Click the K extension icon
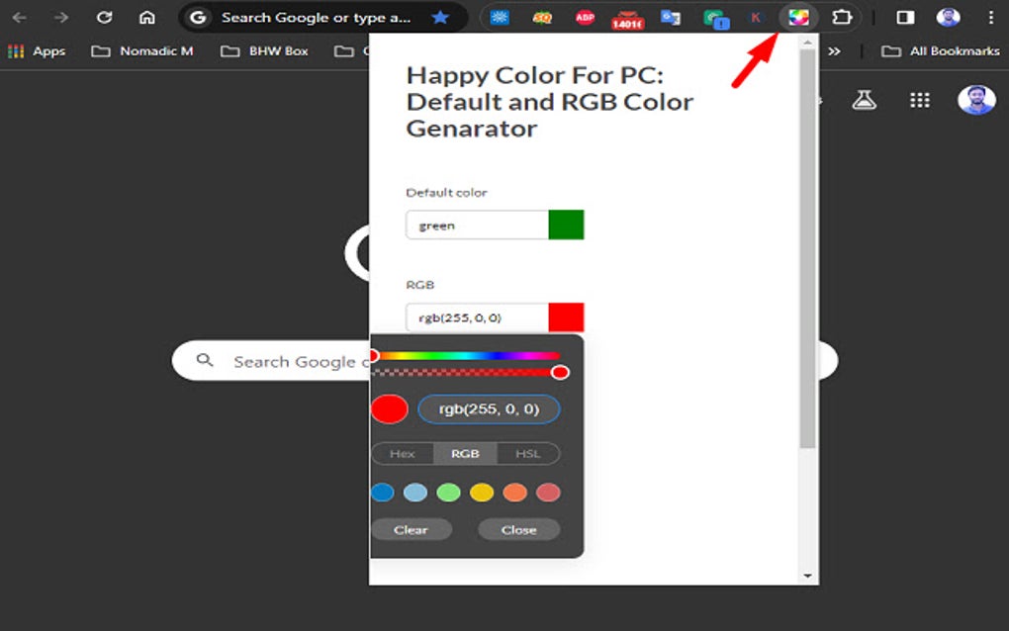Screen dimensions: 1009x631 [x=757, y=17]
